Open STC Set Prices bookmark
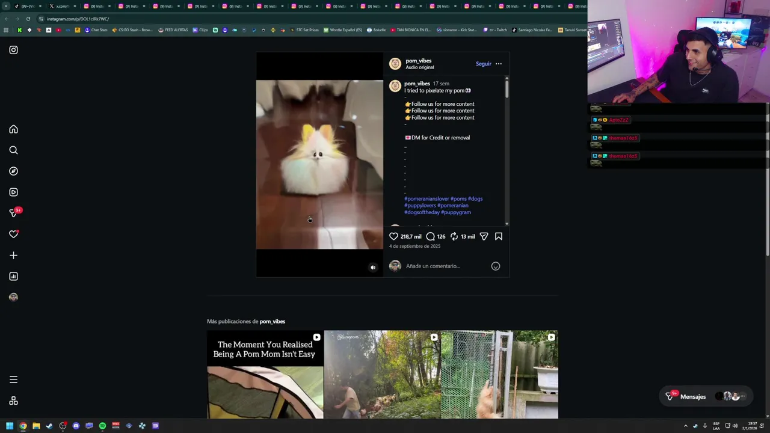 coord(305,30)
